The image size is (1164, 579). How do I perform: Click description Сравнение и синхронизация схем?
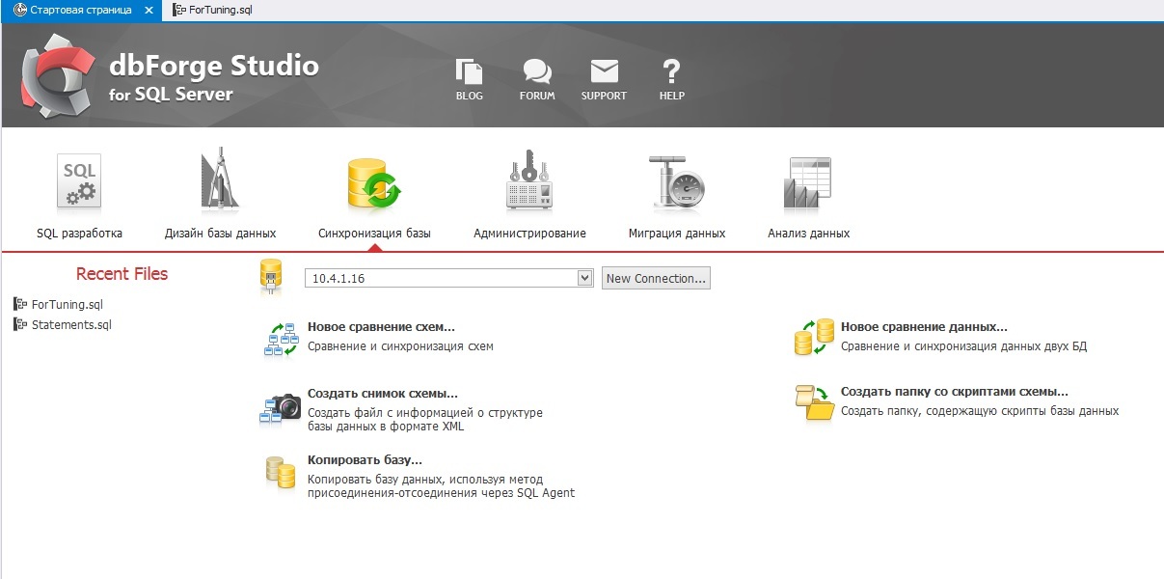(x=400, y=346)
